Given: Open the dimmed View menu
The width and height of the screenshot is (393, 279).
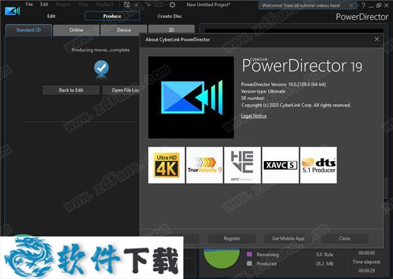Looking at the screenshot, I should click(83, 5).
